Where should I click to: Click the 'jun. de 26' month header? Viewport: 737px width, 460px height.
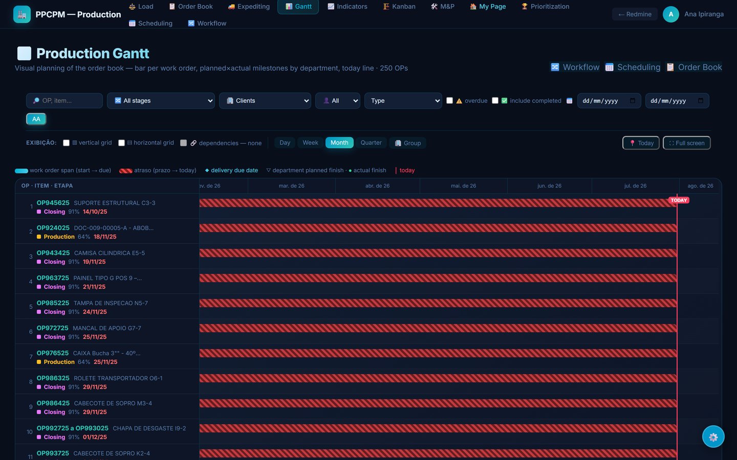pos(549,186)
